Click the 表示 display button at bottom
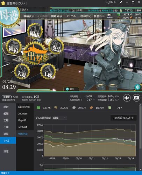The height and width of the screenshot is (175, 142). pos(71,89)
